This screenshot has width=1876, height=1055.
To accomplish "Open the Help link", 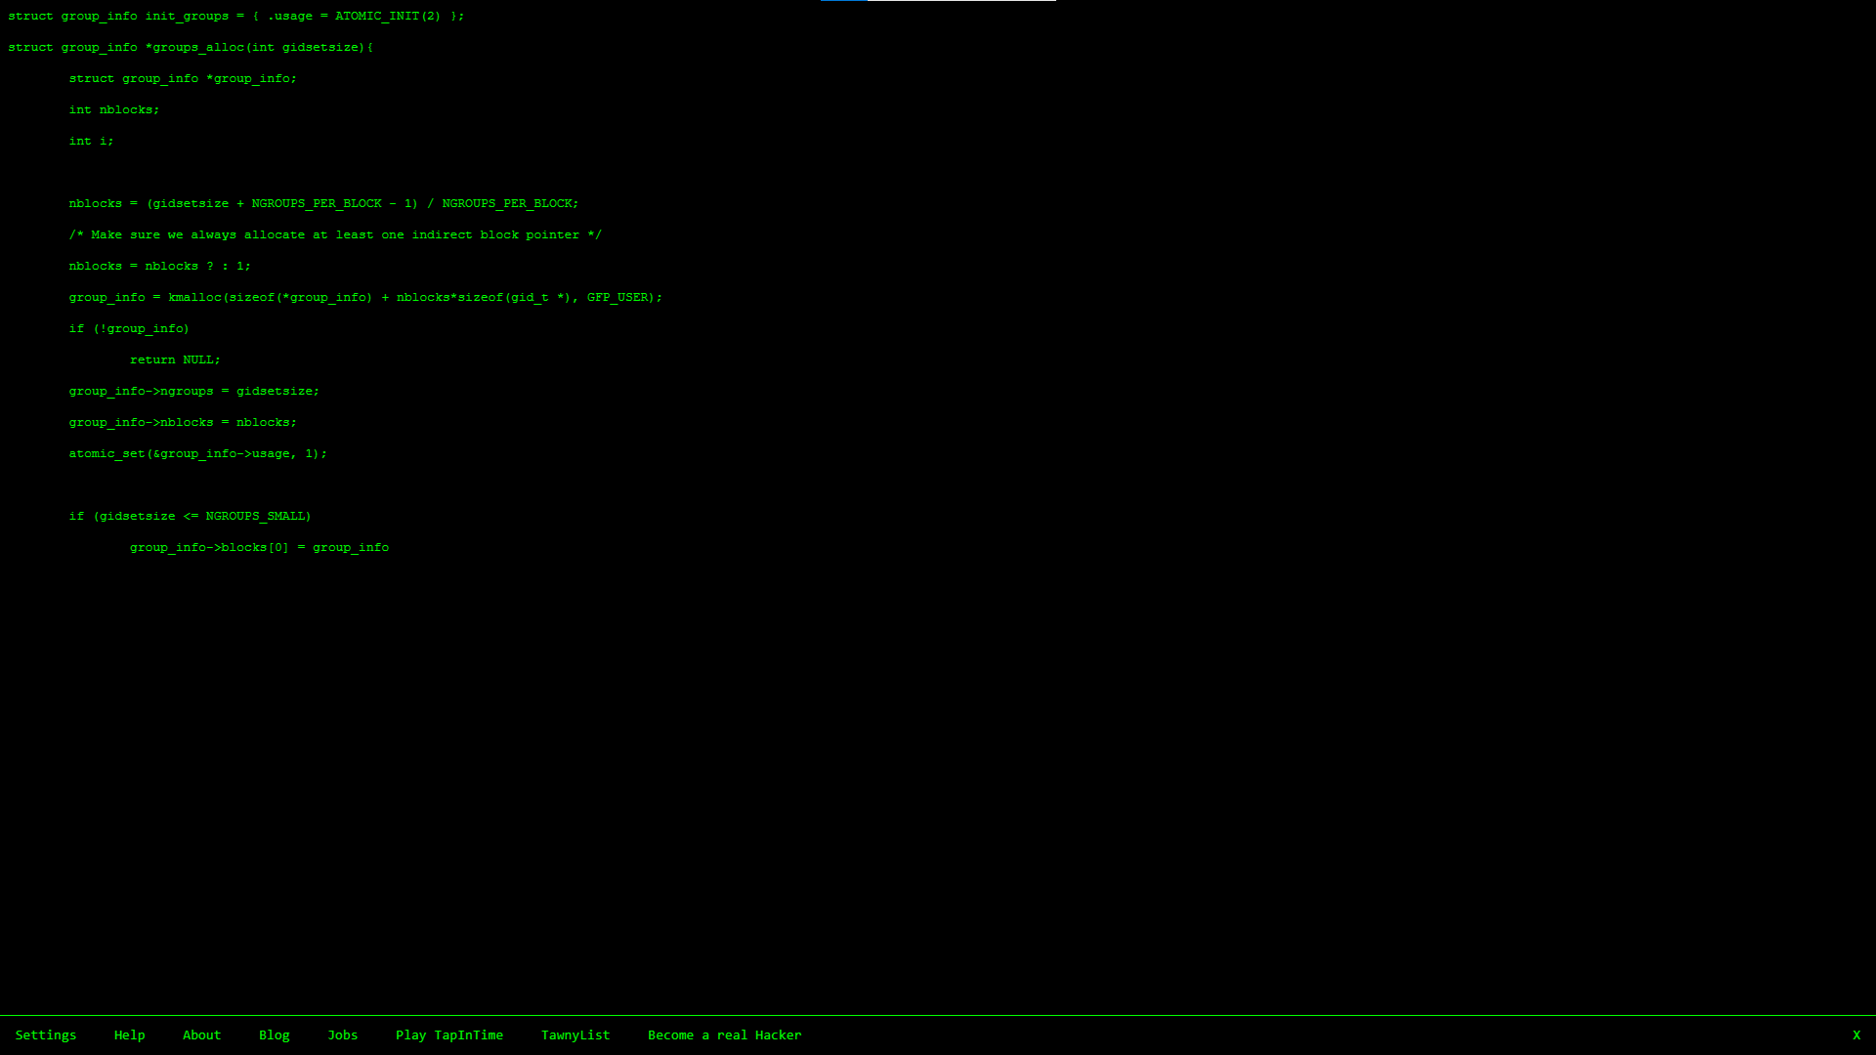I will tap(129, 1035).
